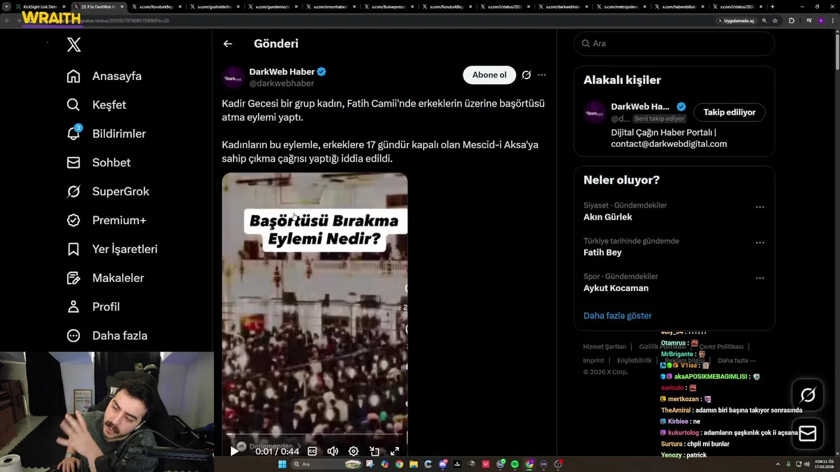The image size is (840, 472).
Task: Open Makaleler articles
Action: (x=105, y=278)
